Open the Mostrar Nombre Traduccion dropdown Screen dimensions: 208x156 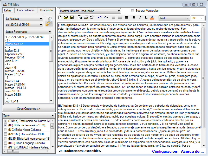click(90, 11)
